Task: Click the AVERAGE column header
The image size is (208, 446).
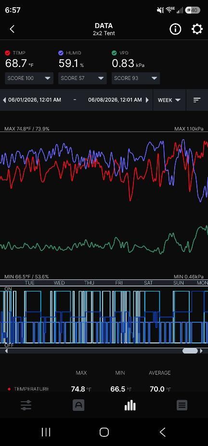Action: pos(160,373)
